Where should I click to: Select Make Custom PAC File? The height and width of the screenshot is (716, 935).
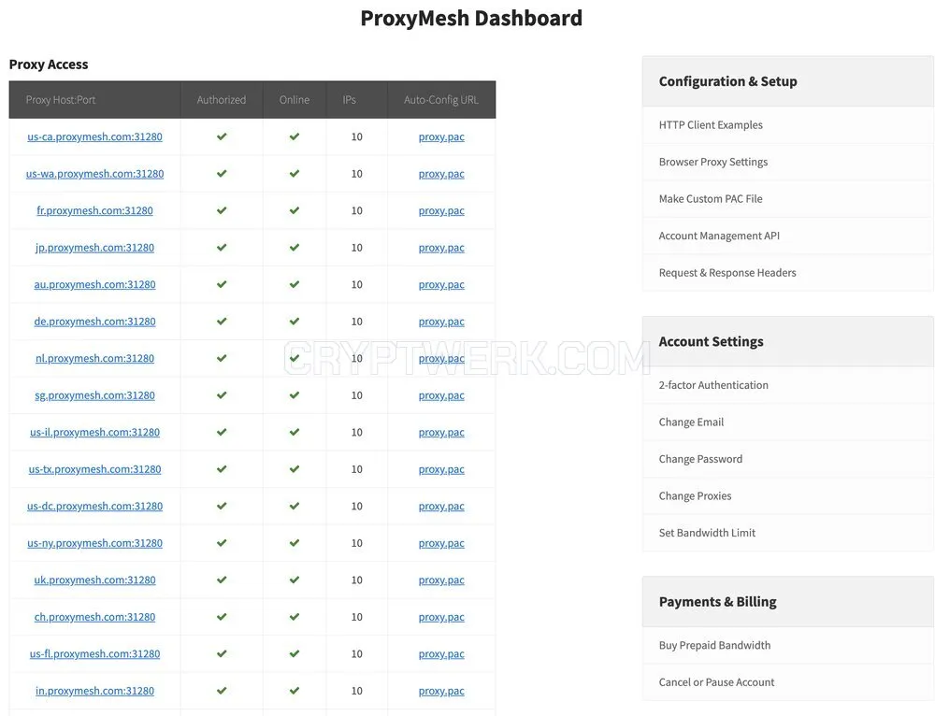click(711, 199)
